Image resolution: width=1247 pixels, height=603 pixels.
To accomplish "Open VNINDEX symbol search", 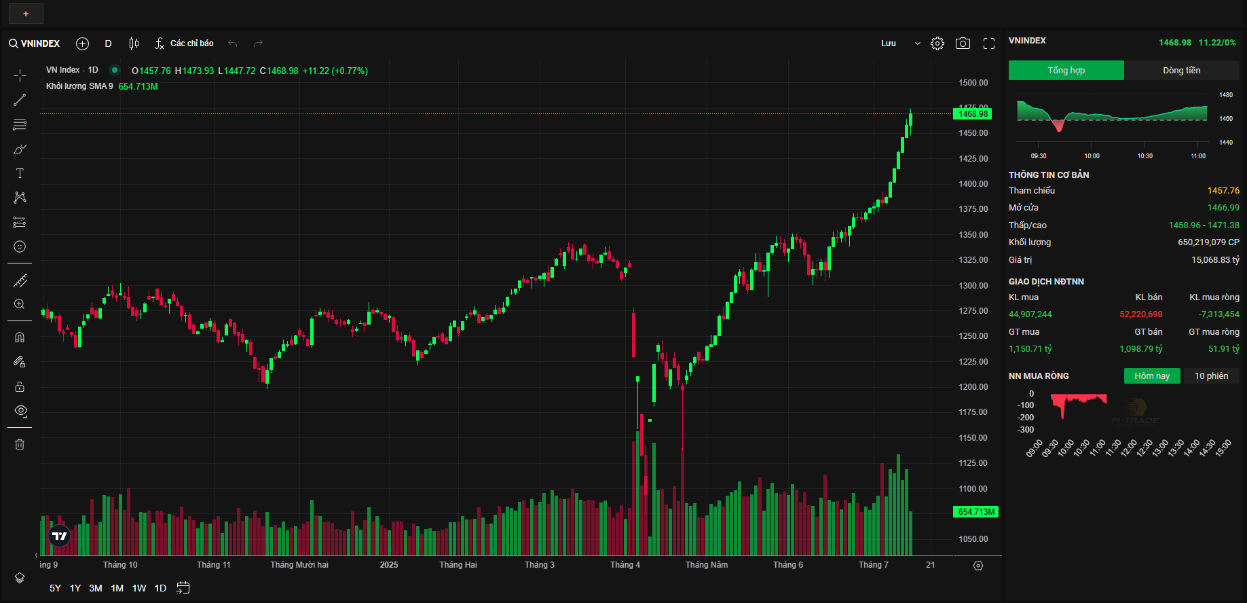I will coord(35,43).
